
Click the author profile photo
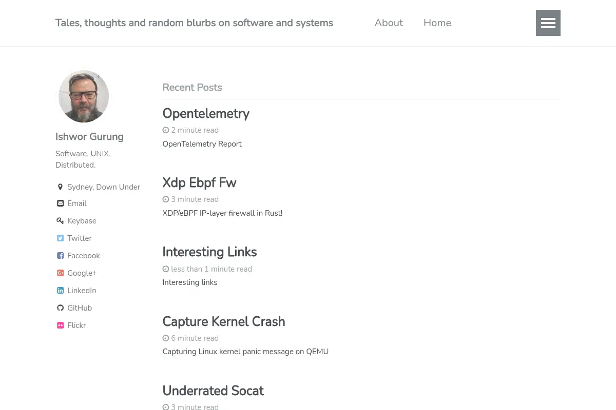(x=83, y=96)
